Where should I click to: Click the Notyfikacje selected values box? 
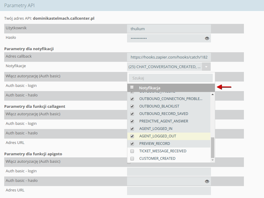tap(165, 67)
